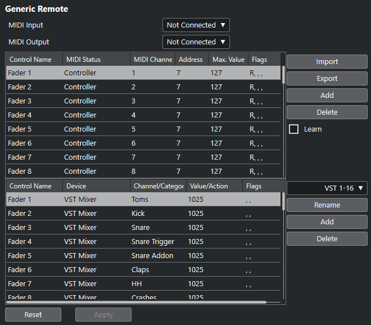Select Fader 7 in the lower table
371x325 pixels.
(143, 283)
